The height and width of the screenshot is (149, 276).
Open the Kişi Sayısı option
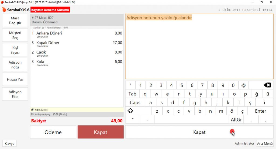[15, 50]
